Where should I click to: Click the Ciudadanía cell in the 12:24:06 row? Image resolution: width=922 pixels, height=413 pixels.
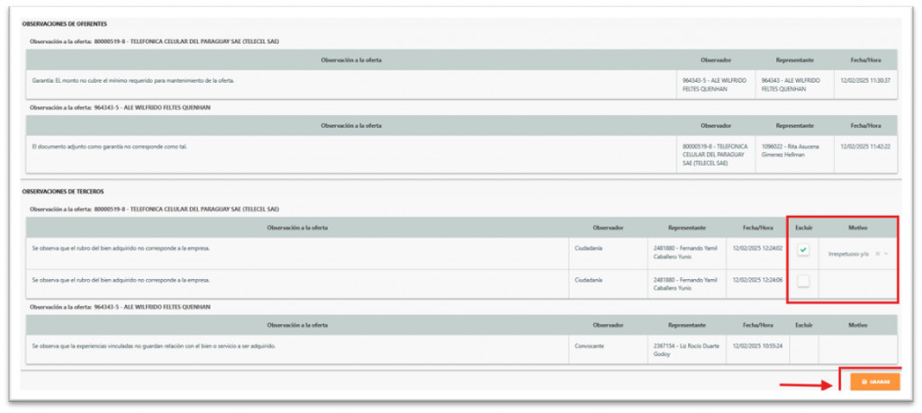coord(591,280)
